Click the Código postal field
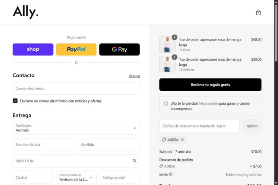 [x=120, y=177]
